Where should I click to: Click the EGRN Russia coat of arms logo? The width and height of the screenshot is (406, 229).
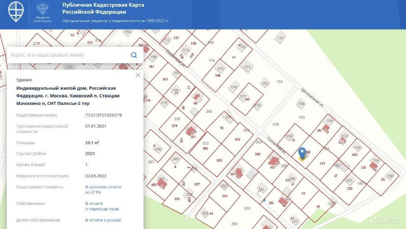pos(43,12)
